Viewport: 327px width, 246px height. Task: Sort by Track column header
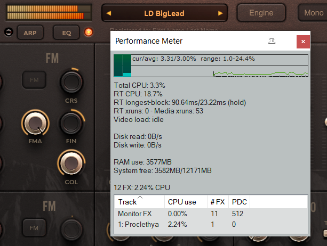coord(139,202)
